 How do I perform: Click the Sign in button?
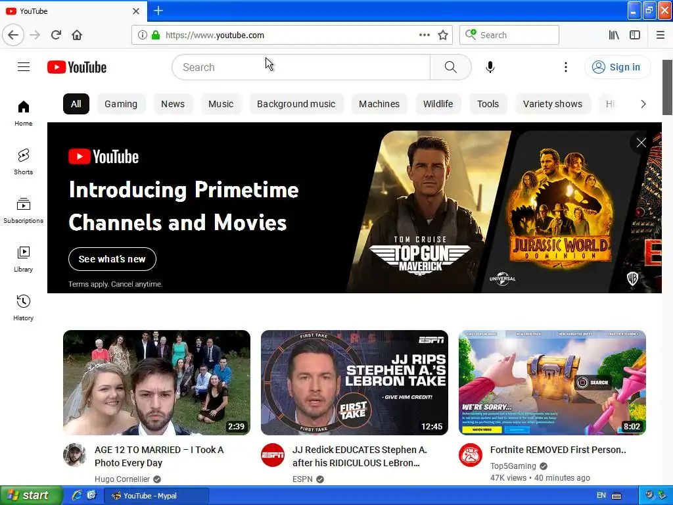[x=617, y=67]
